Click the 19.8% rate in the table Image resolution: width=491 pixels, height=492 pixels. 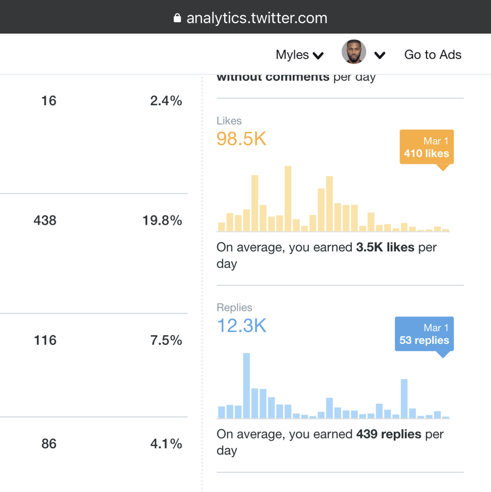[x=162, y=220]
